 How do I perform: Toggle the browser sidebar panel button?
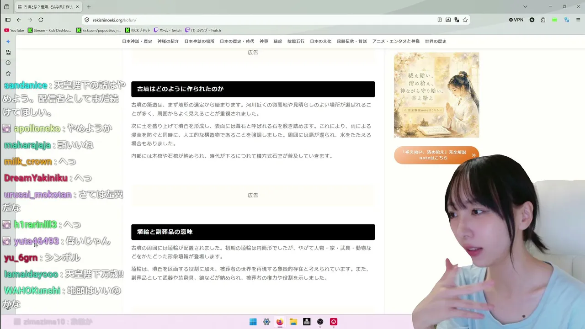pyautogui.click(x=8, y=20)
